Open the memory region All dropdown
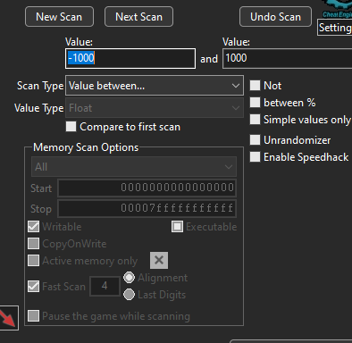 tap(134, 167)
